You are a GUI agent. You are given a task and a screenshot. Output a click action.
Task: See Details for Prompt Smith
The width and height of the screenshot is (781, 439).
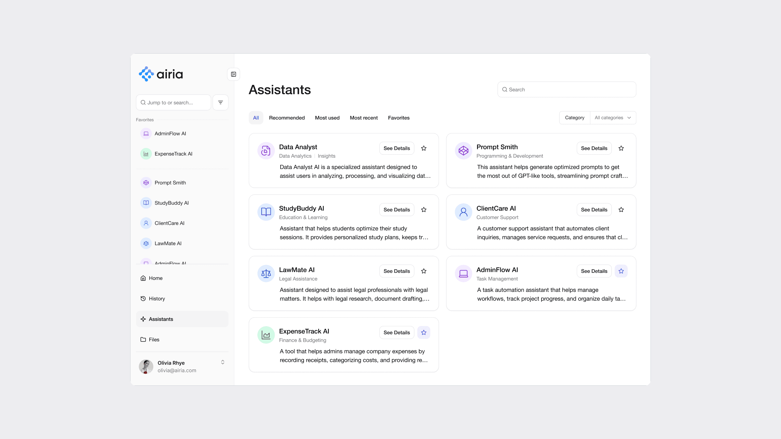[x=594, y=148]
